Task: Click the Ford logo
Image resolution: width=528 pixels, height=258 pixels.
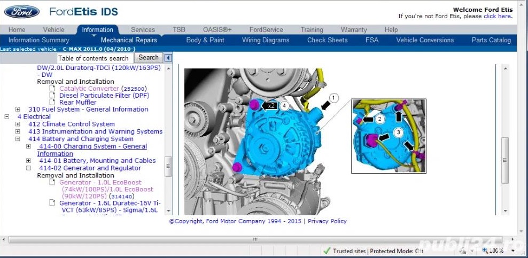Action: tap(22, 12)
